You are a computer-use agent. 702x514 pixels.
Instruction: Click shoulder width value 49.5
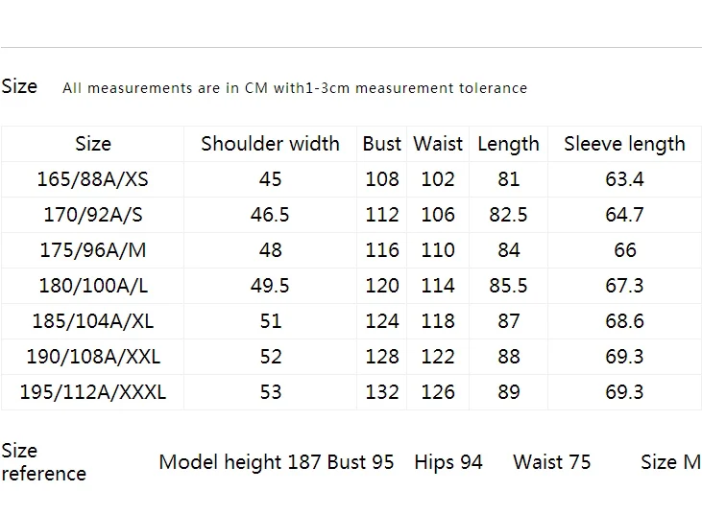coord(270,286)
